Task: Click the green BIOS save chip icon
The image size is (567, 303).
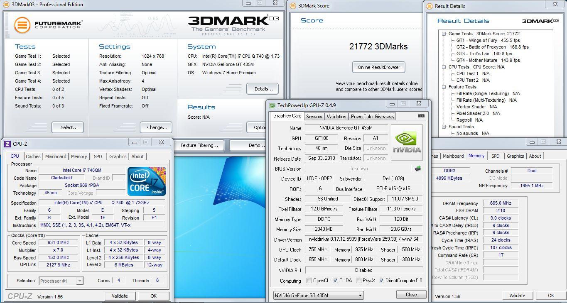Action: pos(418,169)
